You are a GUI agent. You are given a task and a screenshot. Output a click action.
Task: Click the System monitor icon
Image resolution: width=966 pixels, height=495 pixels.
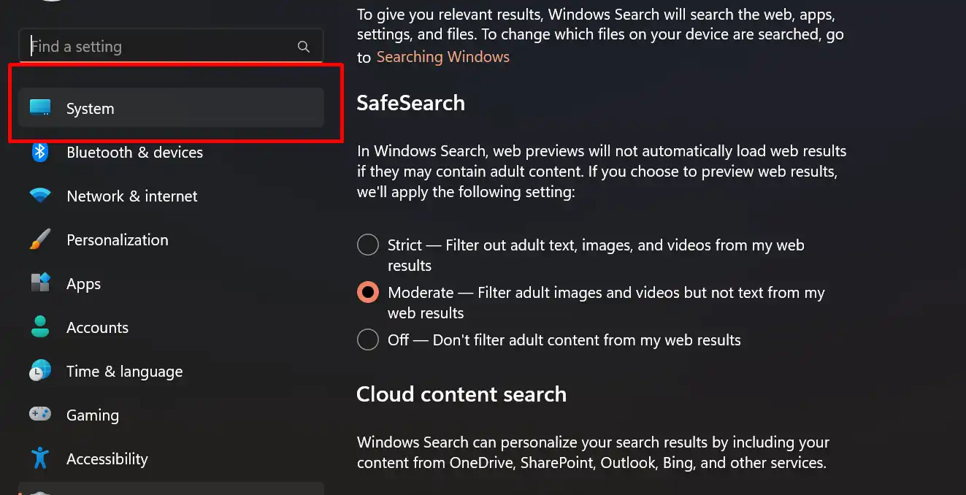coord(40,108)
